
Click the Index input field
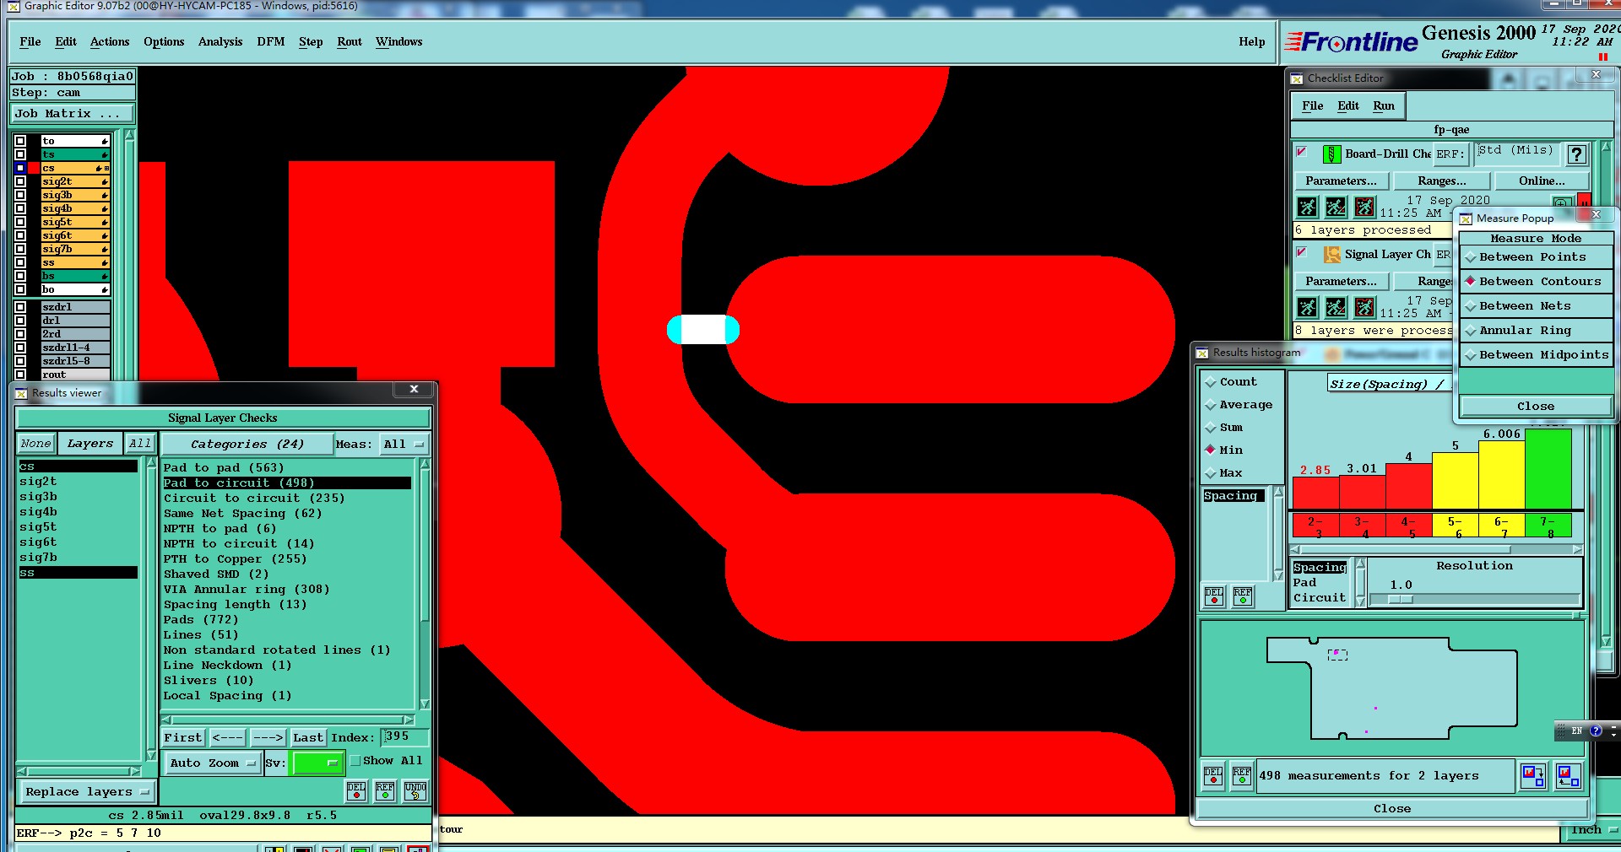point(404,737)
